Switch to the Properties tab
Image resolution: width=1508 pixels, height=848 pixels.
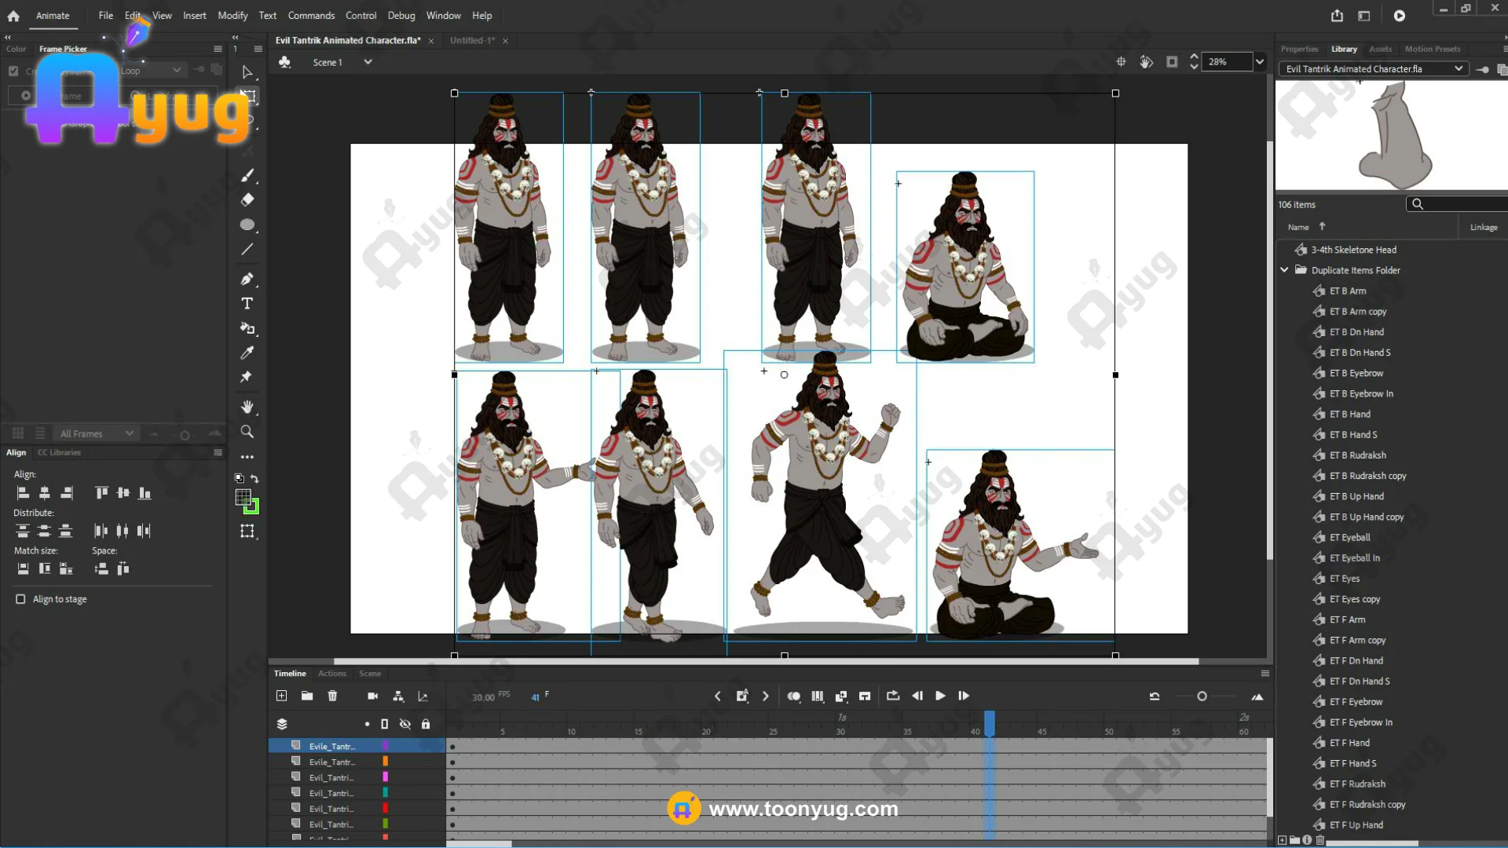point(1299,49)
